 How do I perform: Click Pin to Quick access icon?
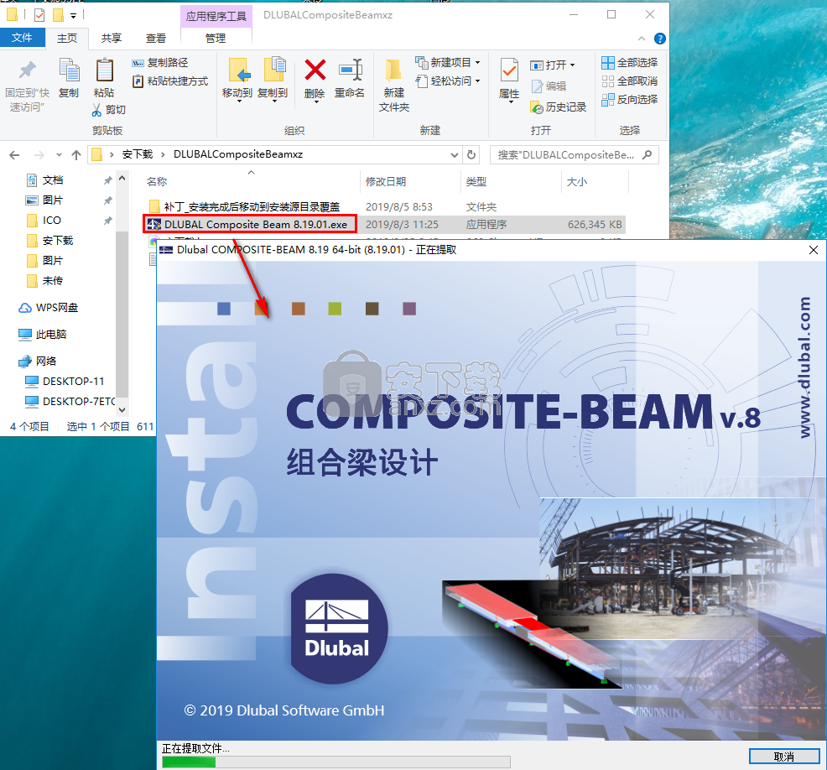pyautogui.click(x=28, y=70)
